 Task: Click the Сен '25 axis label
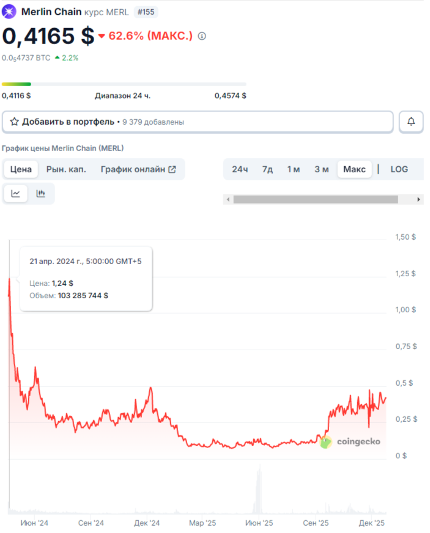[x=316, y=523]
